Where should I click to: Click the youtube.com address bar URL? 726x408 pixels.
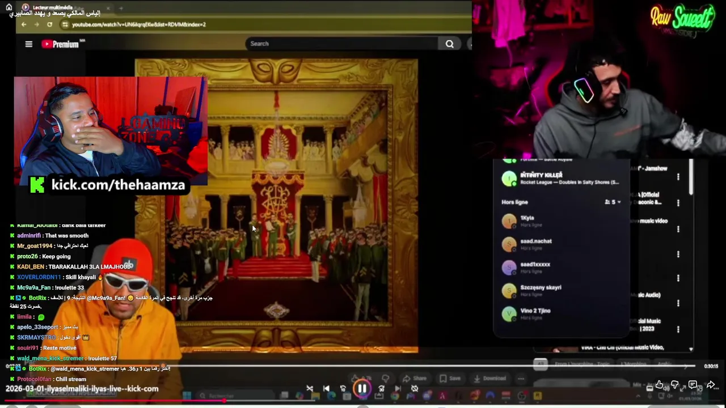click(x=138, y=24)
